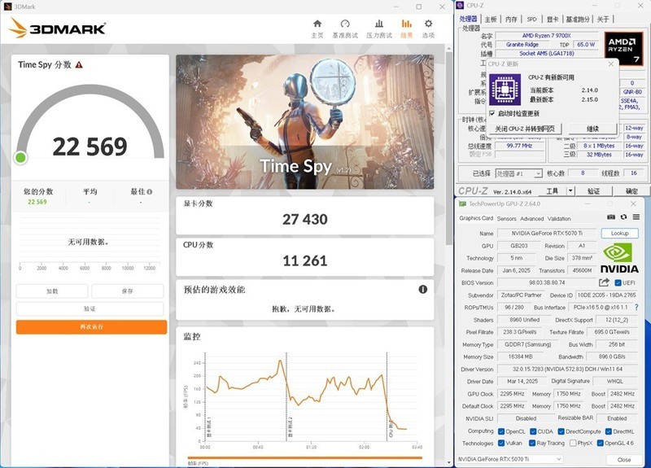
Task: Click the warning triangle next to Time Spy score
Action: click(79, 65)
